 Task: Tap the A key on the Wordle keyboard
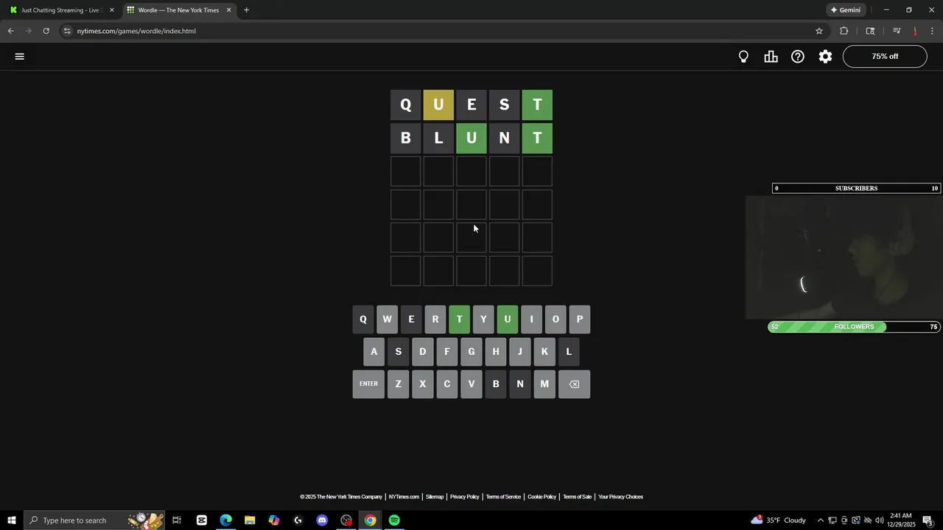[374, 352]
